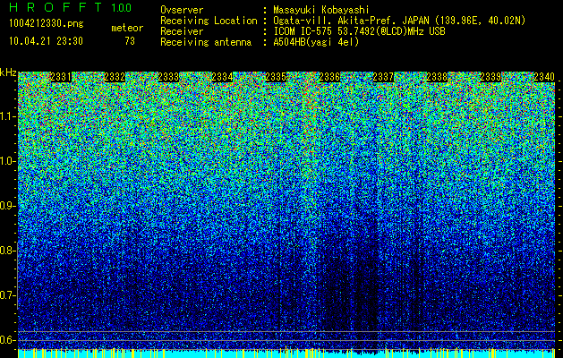This screenshot has width=563, height=358.
Task: Click the 0.7 frequency axis label
Action: click(x=7, y=295)
